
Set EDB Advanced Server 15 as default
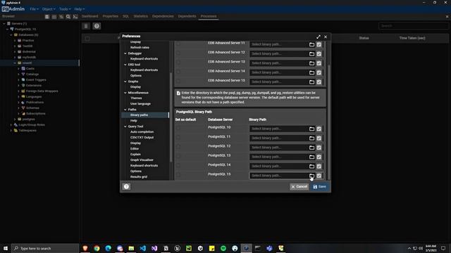178,82
